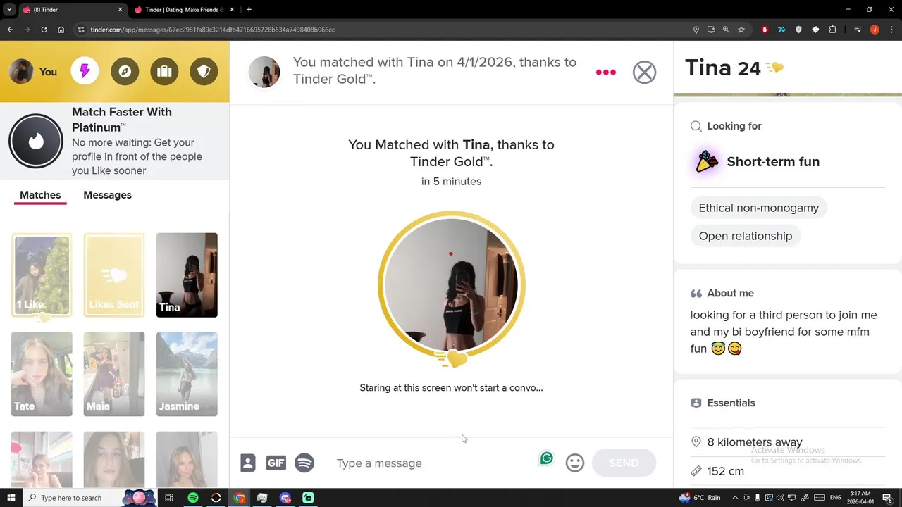Open the Spotify song share icon
The image size is (902, 507).
304,463
